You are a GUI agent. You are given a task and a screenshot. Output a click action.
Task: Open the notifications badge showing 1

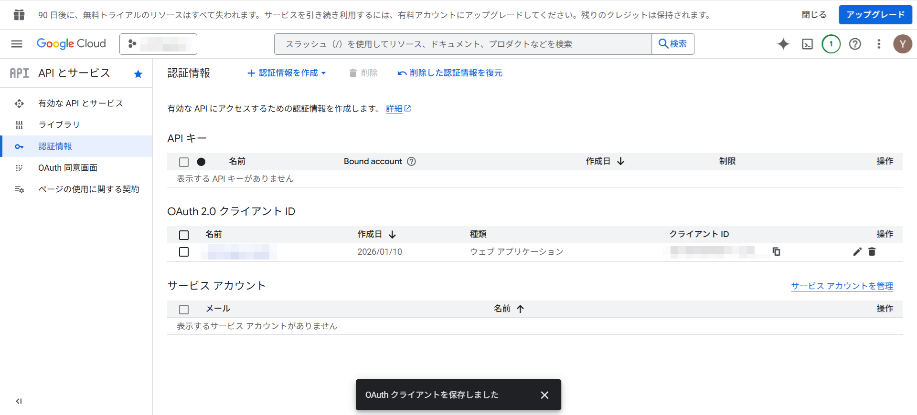831,44
